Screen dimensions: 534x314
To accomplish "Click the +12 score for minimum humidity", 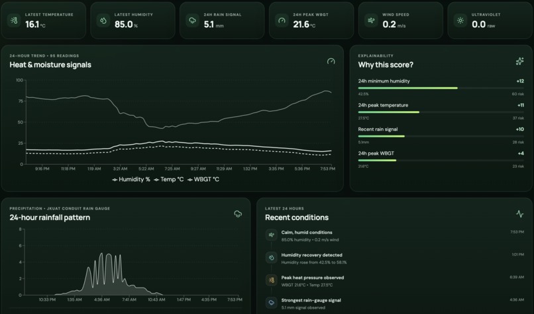I will pyautogui.click(x=520, y=81).
